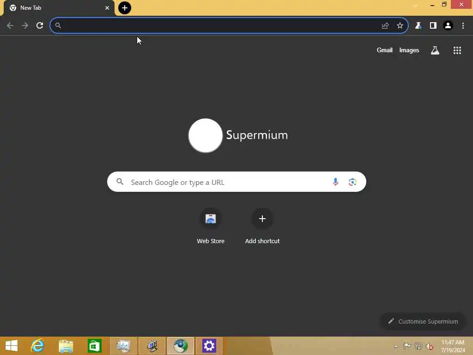This screenshot has width=473, height=355.
Task: Switch to Supermium taskbar icon
Action: pyautogui.click(x=181, y=346)
